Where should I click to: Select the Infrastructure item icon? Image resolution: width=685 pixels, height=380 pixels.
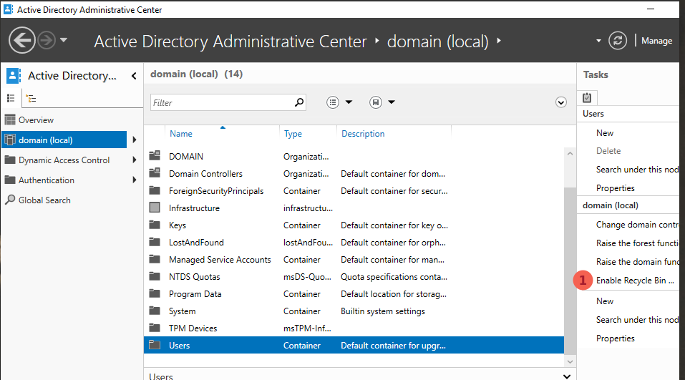155,208
